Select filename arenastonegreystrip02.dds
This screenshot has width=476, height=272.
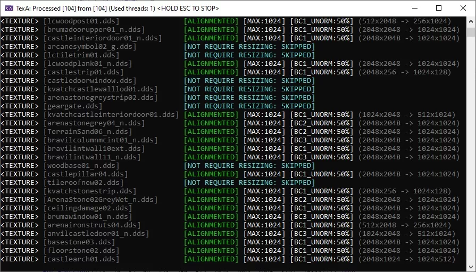[x=101, y=98]
